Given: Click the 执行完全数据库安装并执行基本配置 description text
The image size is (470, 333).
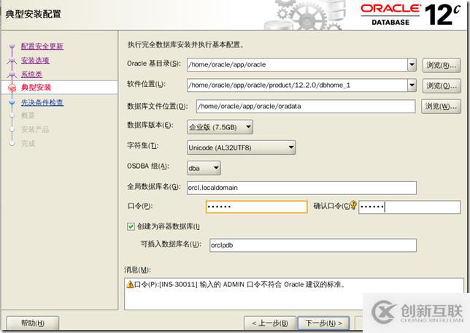Looking at the screenshot, I should pos(185,45).
